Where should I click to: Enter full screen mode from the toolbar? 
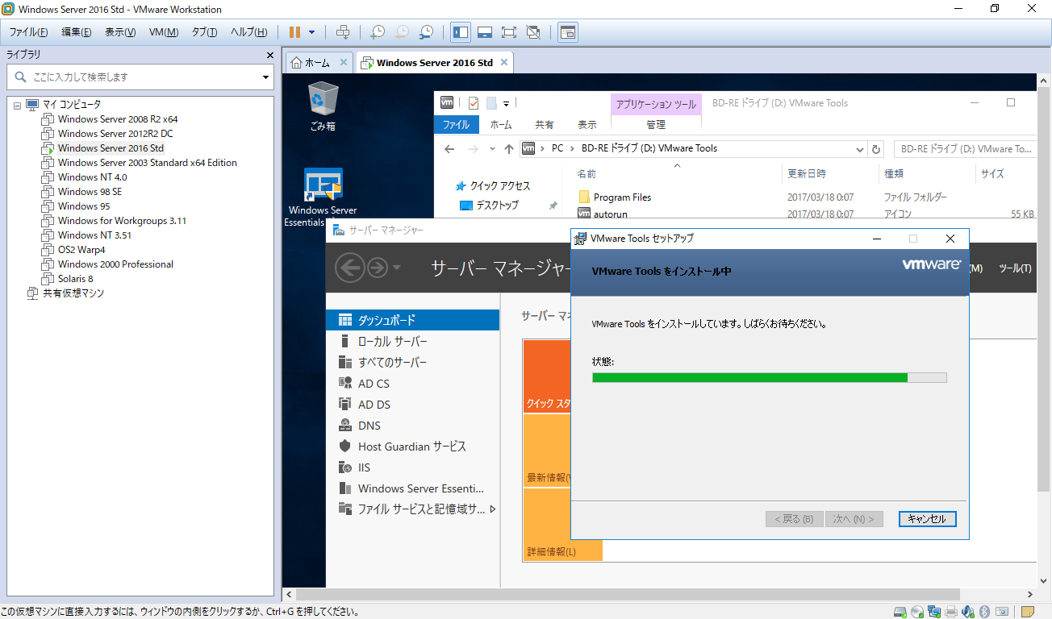(x=508, y=32)
